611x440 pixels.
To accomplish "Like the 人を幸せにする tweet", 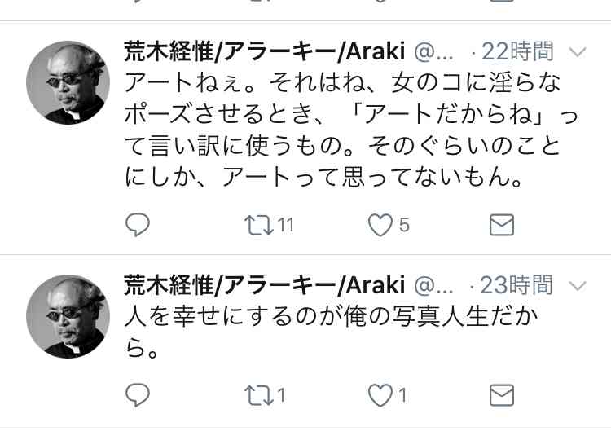I will pyautogui.click(x=380, y=395).
